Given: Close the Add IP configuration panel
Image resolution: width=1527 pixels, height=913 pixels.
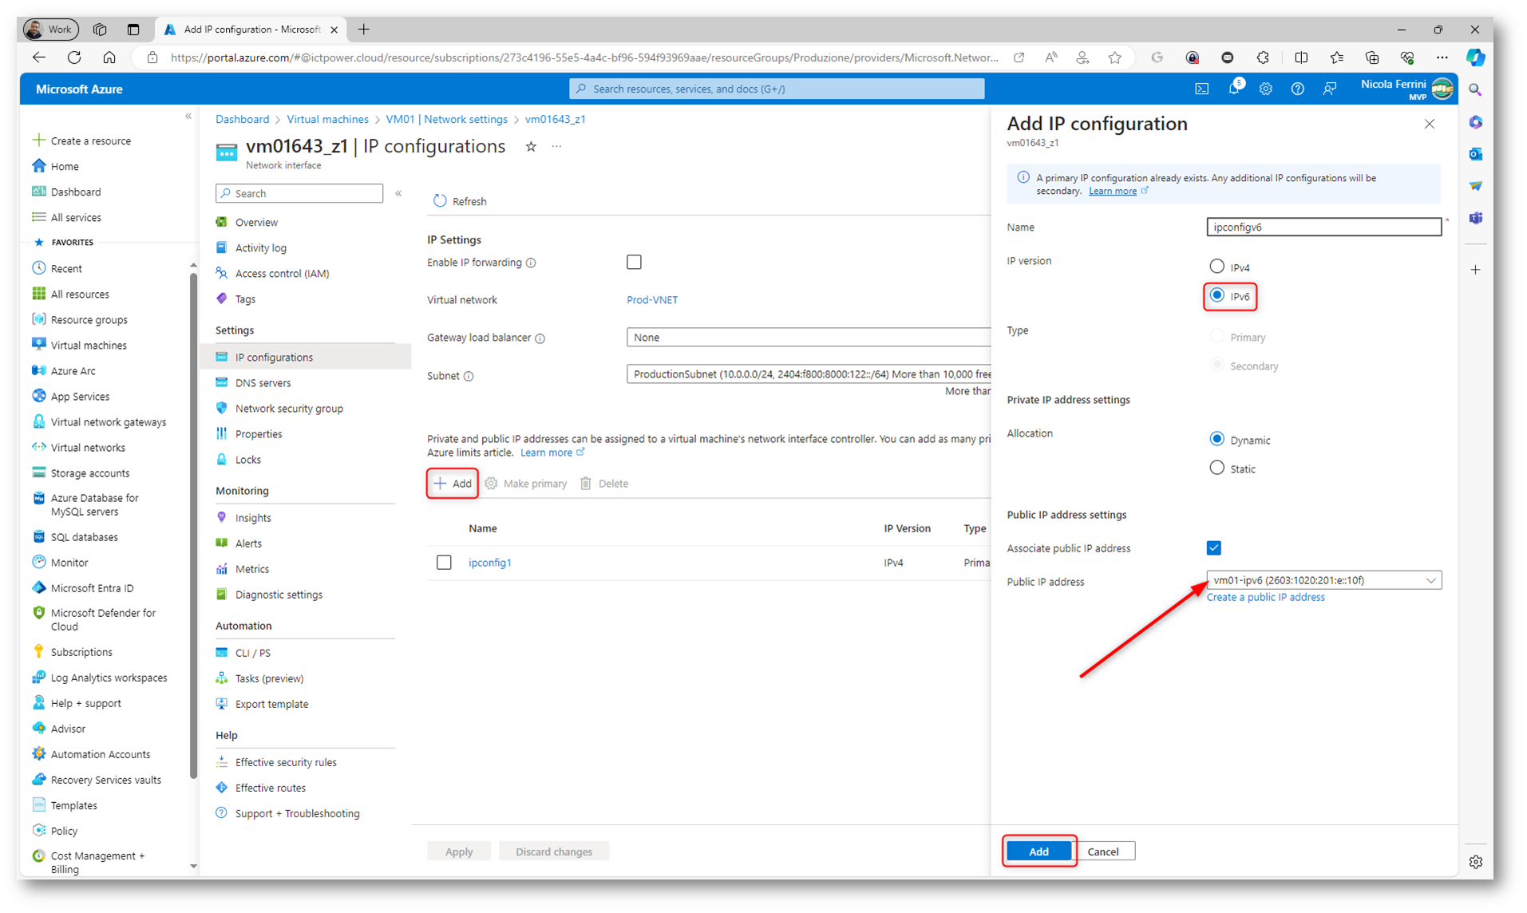Looking at the screenshot, I should (1429, 124).
